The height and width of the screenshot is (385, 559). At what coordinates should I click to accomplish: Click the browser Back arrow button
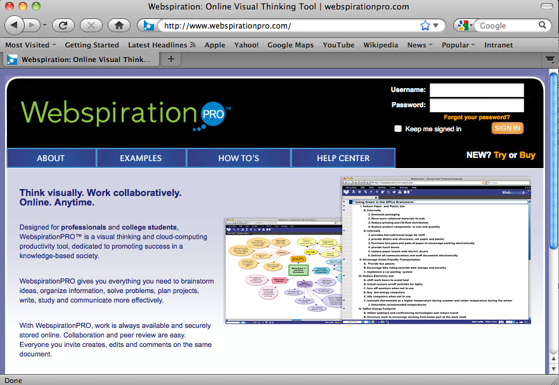pyautogui.click(x=14, y=25)
